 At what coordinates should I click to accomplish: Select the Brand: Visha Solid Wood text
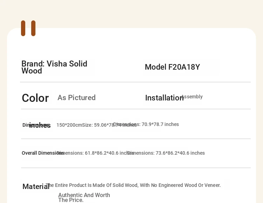[x=54, y=67]
